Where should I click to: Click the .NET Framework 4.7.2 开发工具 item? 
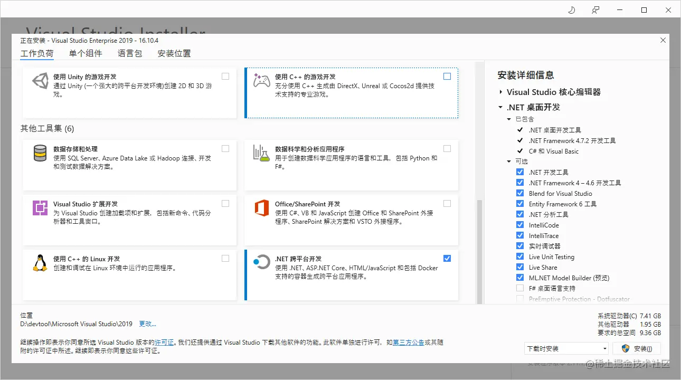click(572, 140)
